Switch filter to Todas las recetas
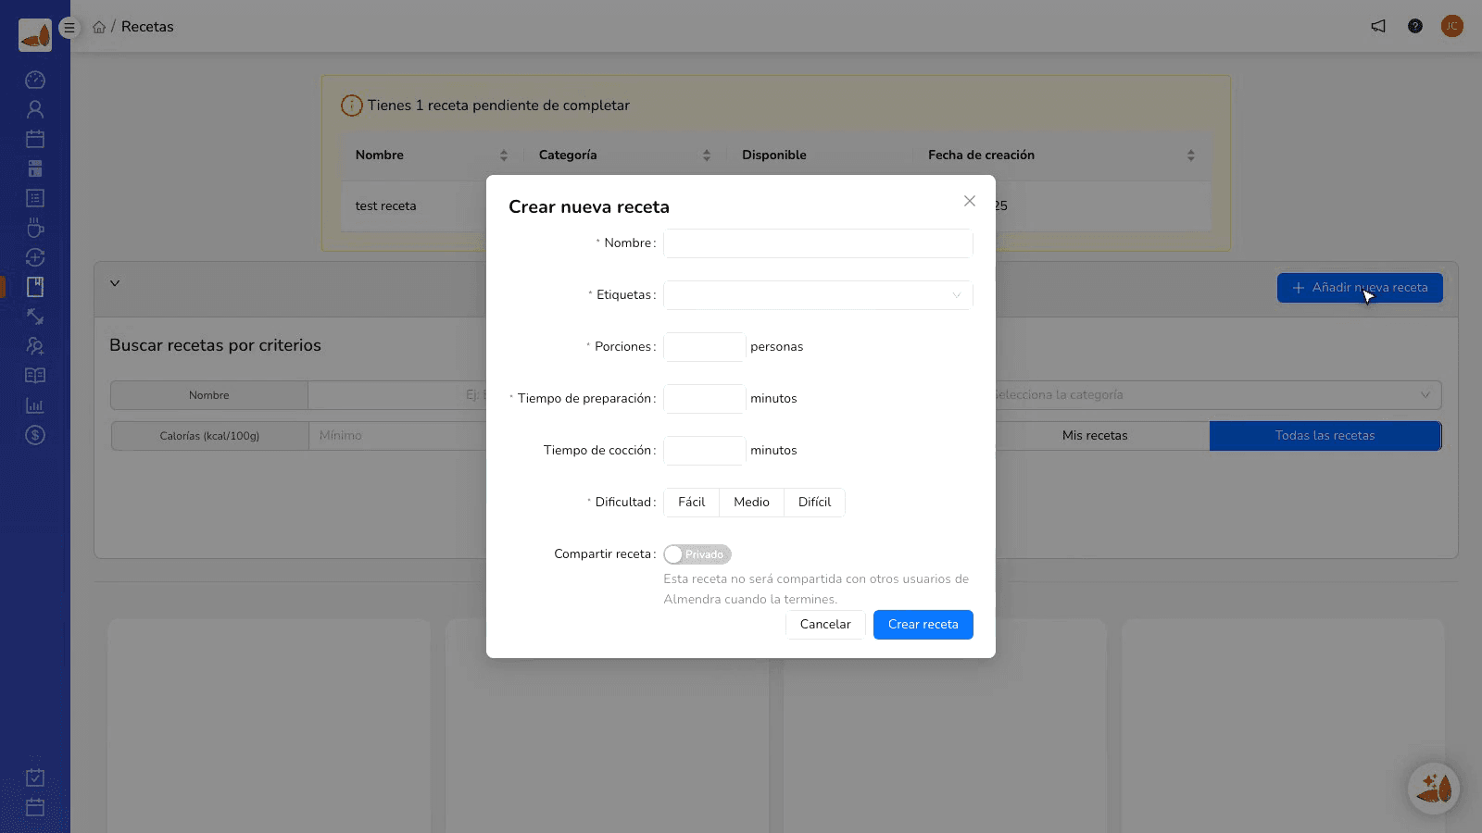 pos(1325,435)
